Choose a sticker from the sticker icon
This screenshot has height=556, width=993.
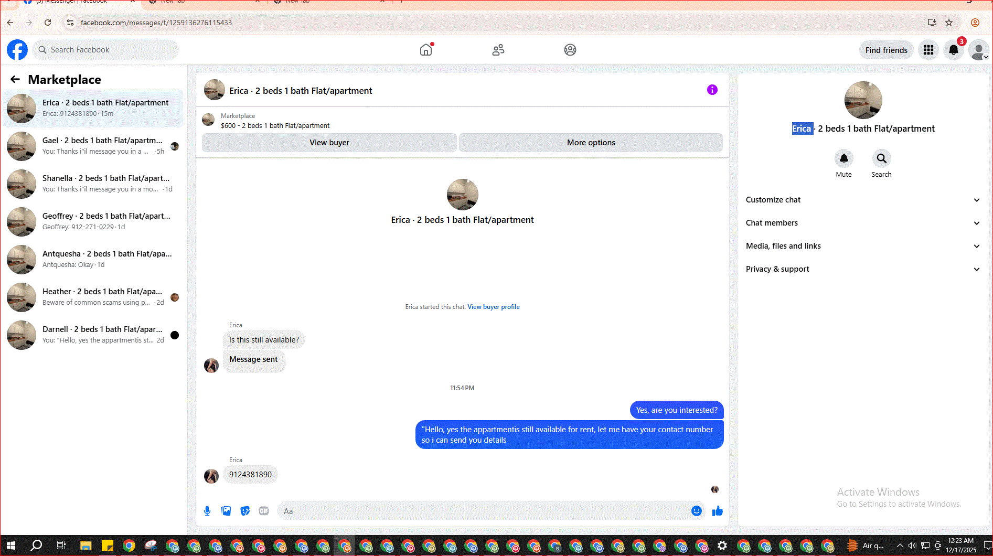point(245,511)
